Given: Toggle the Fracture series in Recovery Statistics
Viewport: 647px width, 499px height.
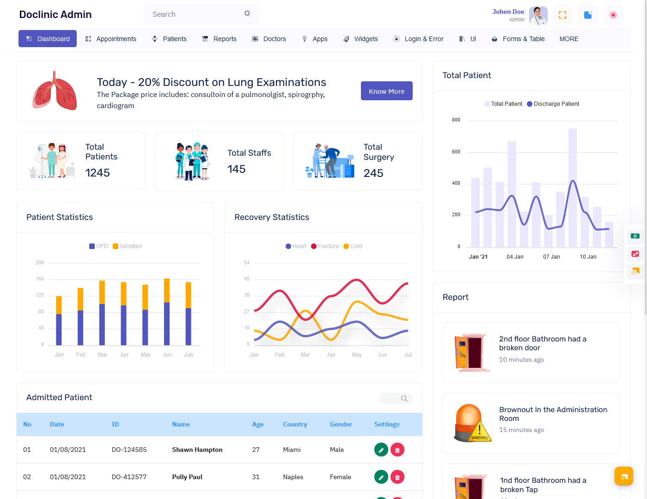Looking at the screenshot, I should click(324, 246).
